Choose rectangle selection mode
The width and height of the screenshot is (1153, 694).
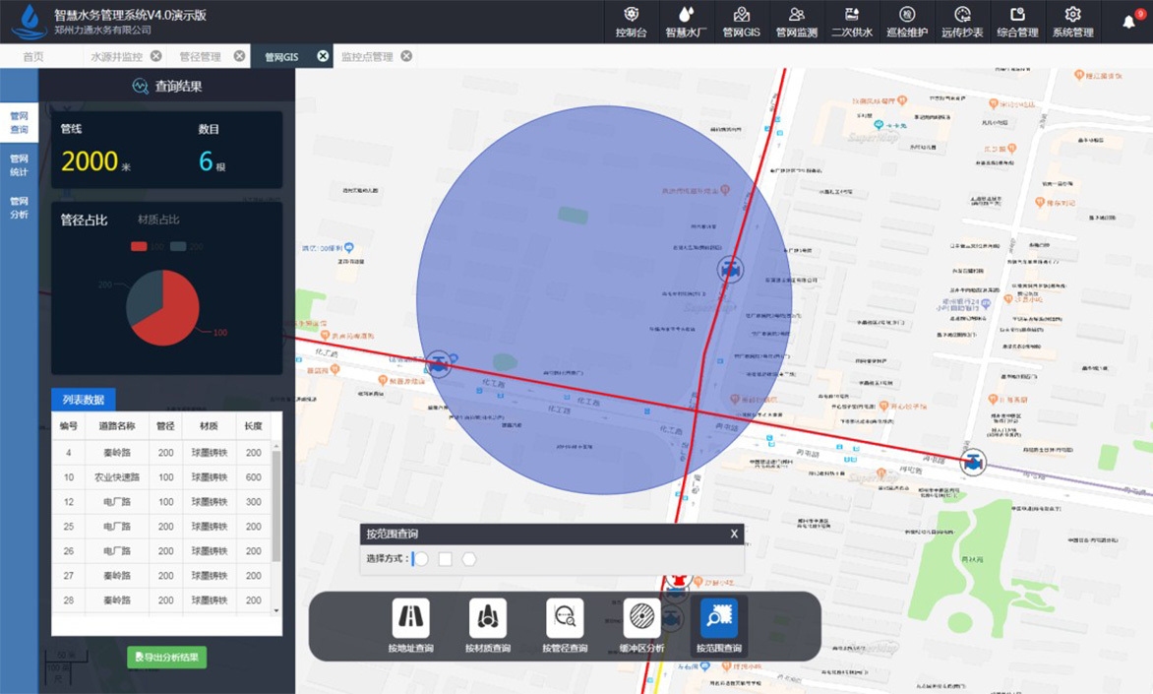(445, 559)
